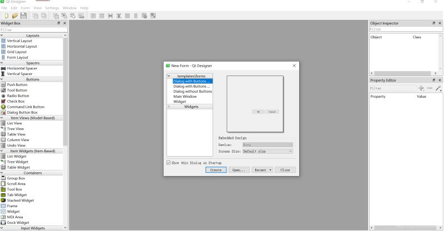
Task: Click the Tab Widget icon in Containers
Action: pyautogui.click(x=3, y=195)
